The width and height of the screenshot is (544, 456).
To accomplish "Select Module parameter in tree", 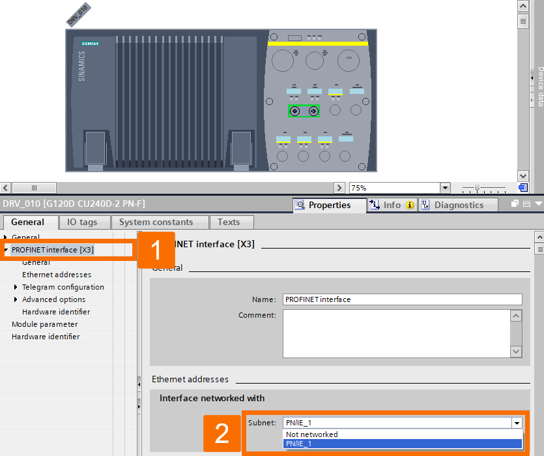I will 45,324.
